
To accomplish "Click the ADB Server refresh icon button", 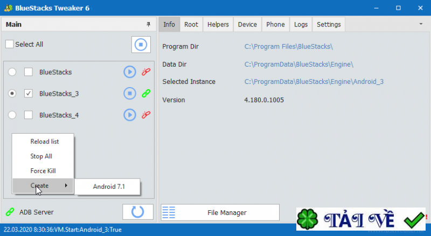I will coord(138,212).
